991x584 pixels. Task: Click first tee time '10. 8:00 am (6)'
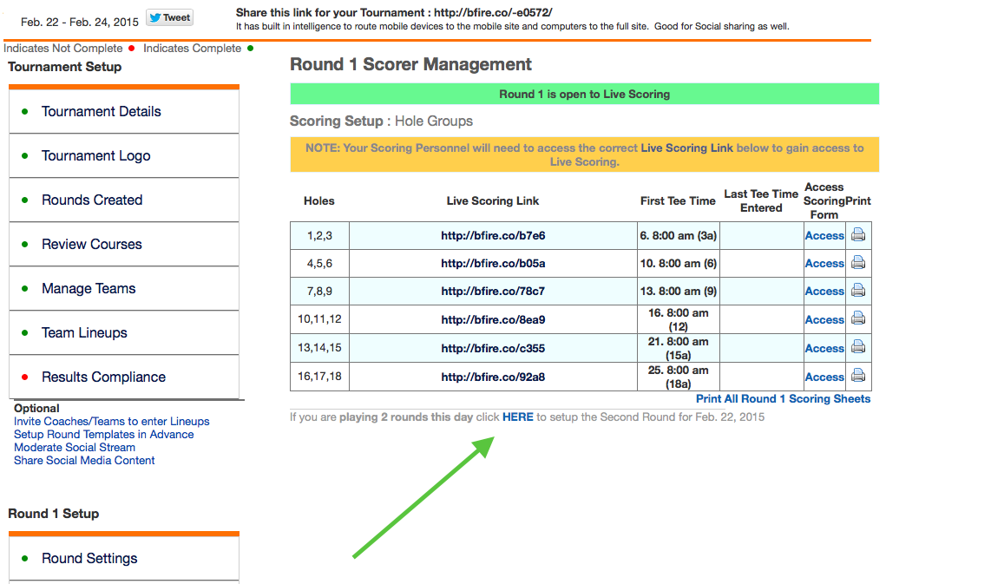click(678, 264)
